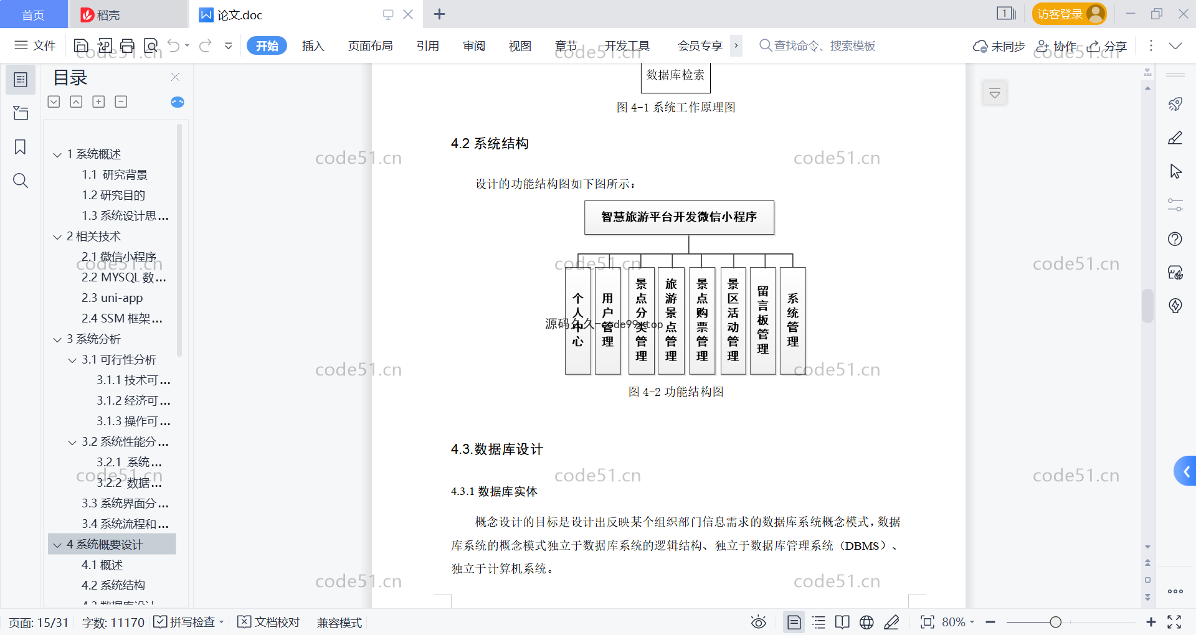Click the rocket icon in right sidebar
The image size is (1196, 635).
[x=1175, y=104]
